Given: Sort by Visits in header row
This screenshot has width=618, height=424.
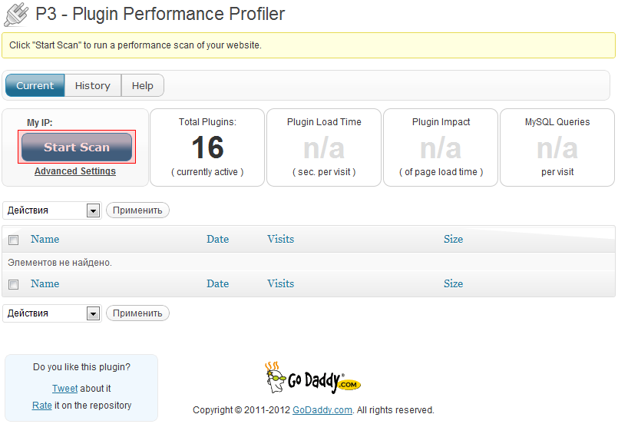Looking at the screenshot, I should tap(281, 239).
